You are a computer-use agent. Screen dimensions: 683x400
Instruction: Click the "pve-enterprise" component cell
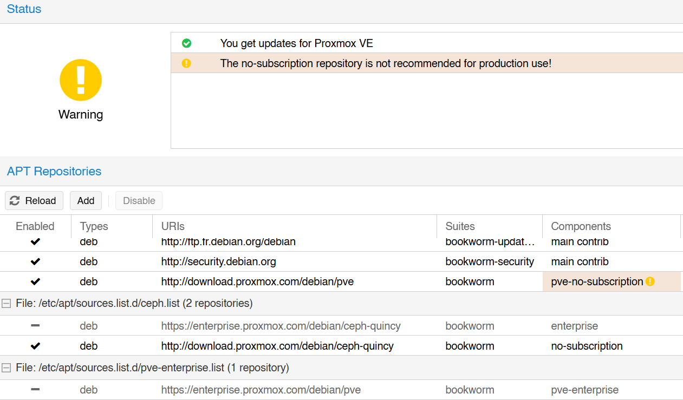pos(585,390)
